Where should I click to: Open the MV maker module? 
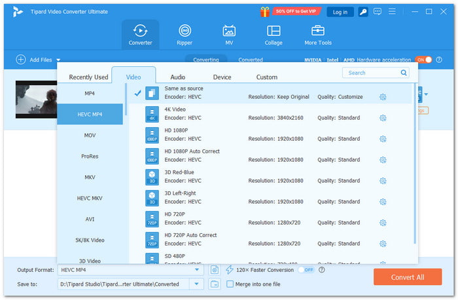point(229,35)
